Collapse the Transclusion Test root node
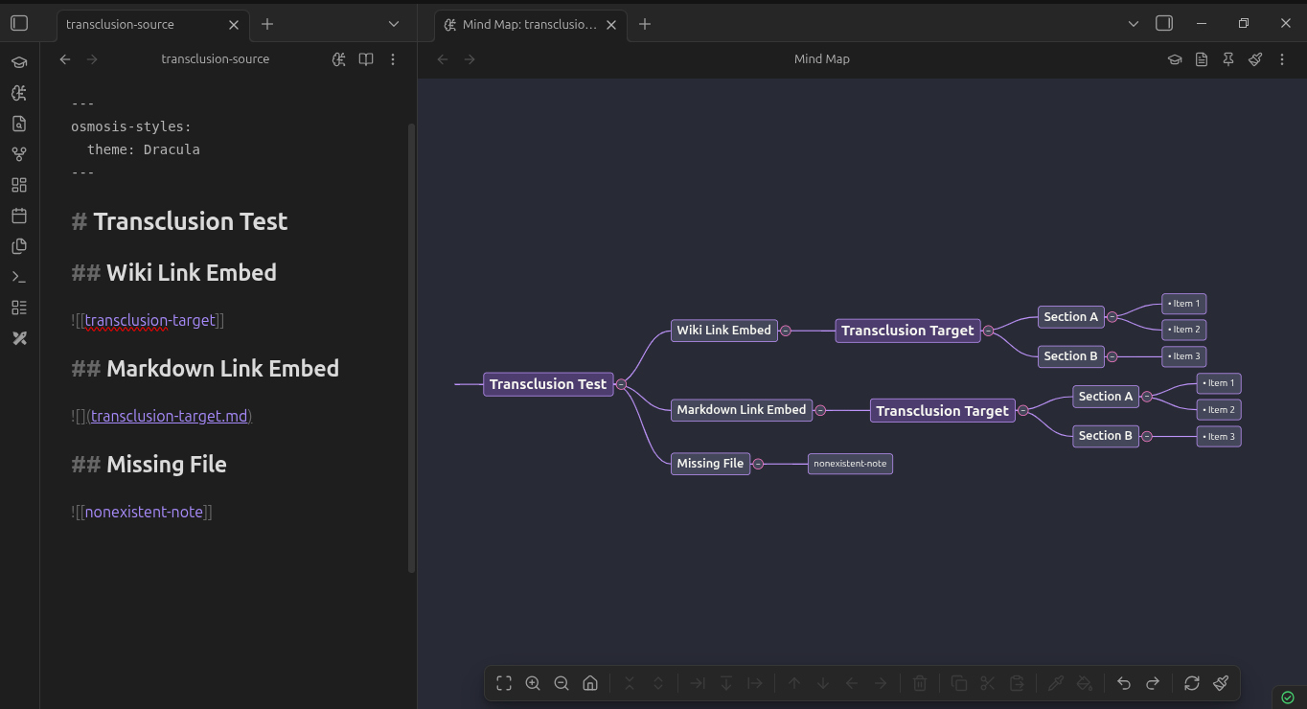The width and height of the screenshot is (1307, 709). click(x=621, y=383)
